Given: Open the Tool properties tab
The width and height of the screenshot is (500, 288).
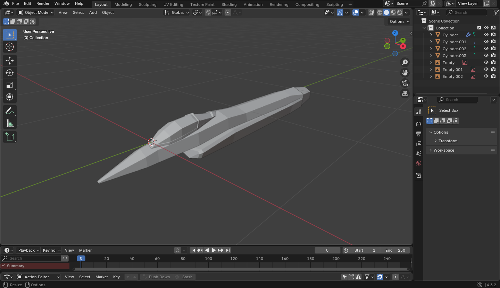Looking at the screenshot, I should [419, 111].
